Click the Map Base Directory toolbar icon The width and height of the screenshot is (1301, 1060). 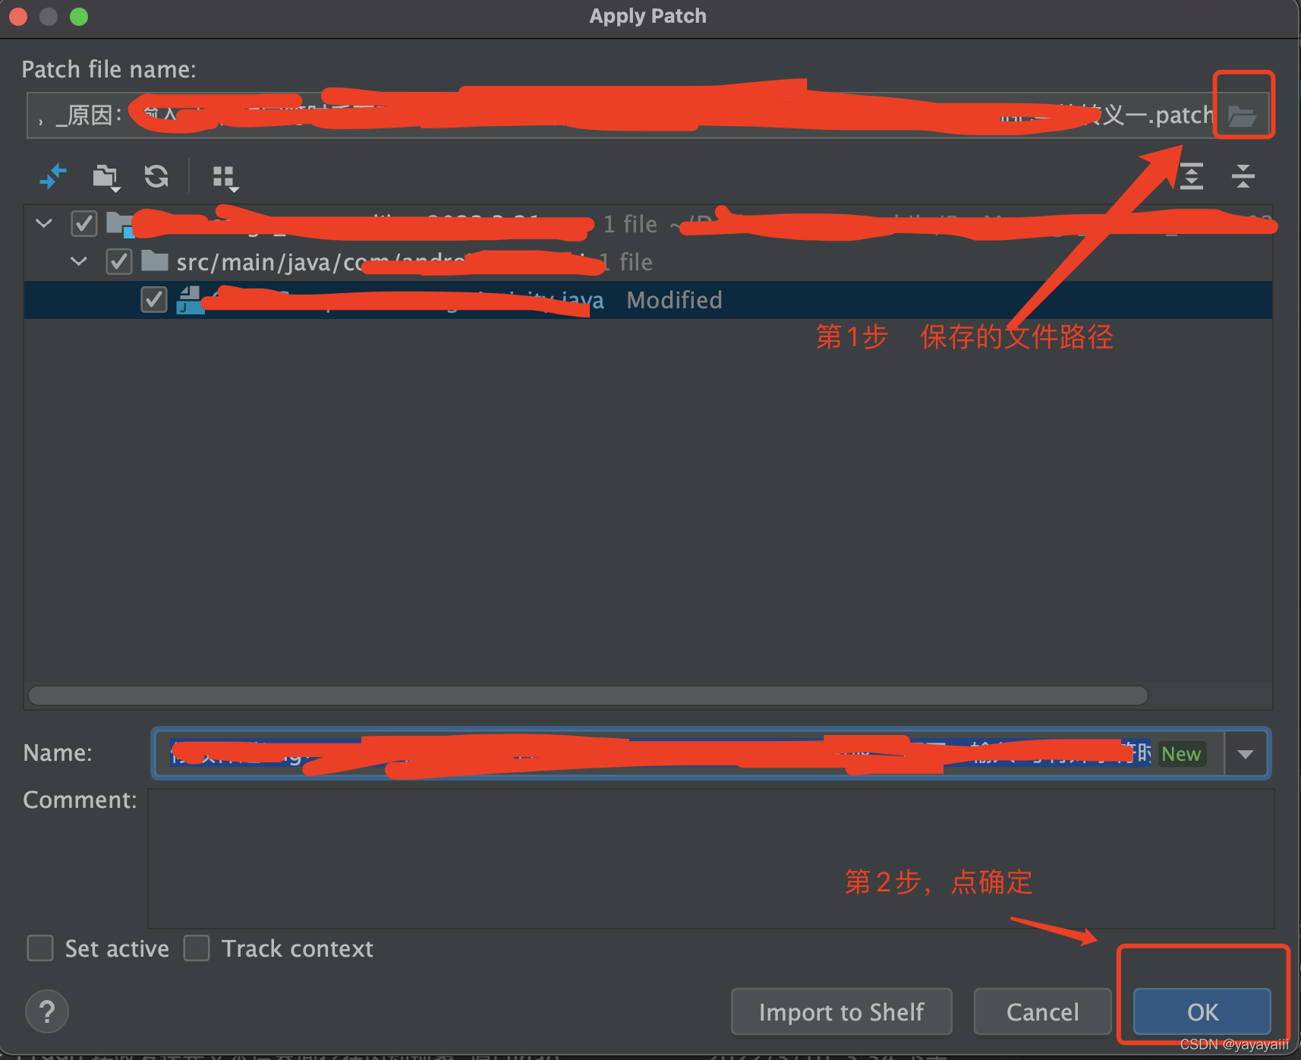click(x=53, y=177)
